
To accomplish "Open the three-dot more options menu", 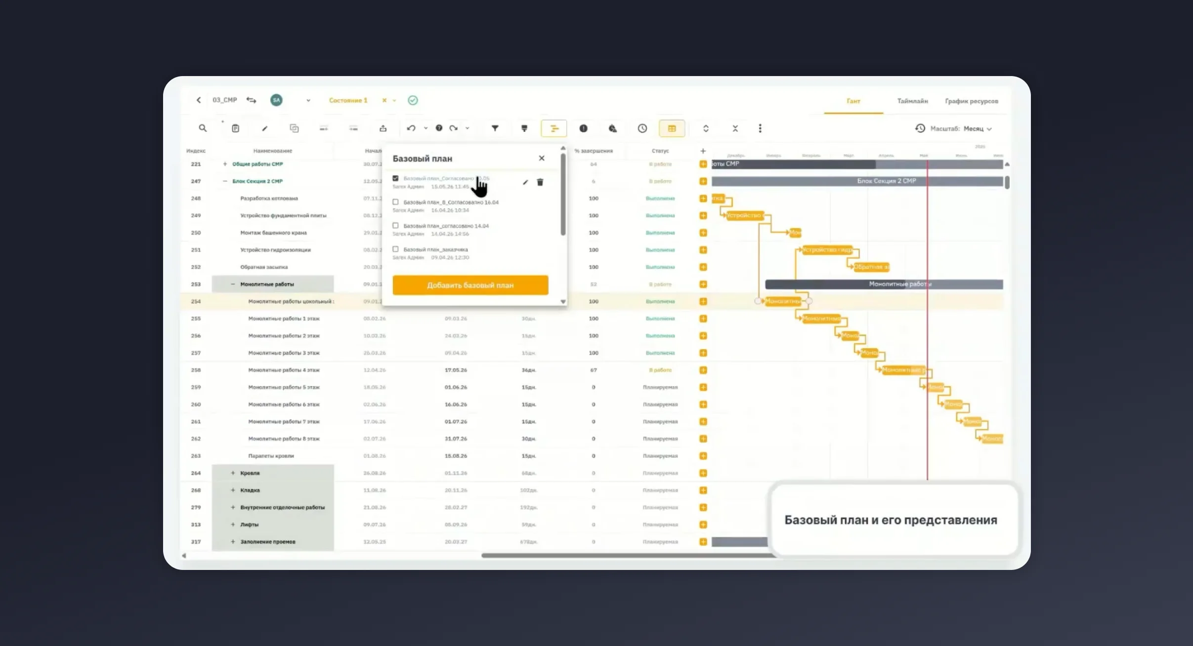I will [760, 128].
